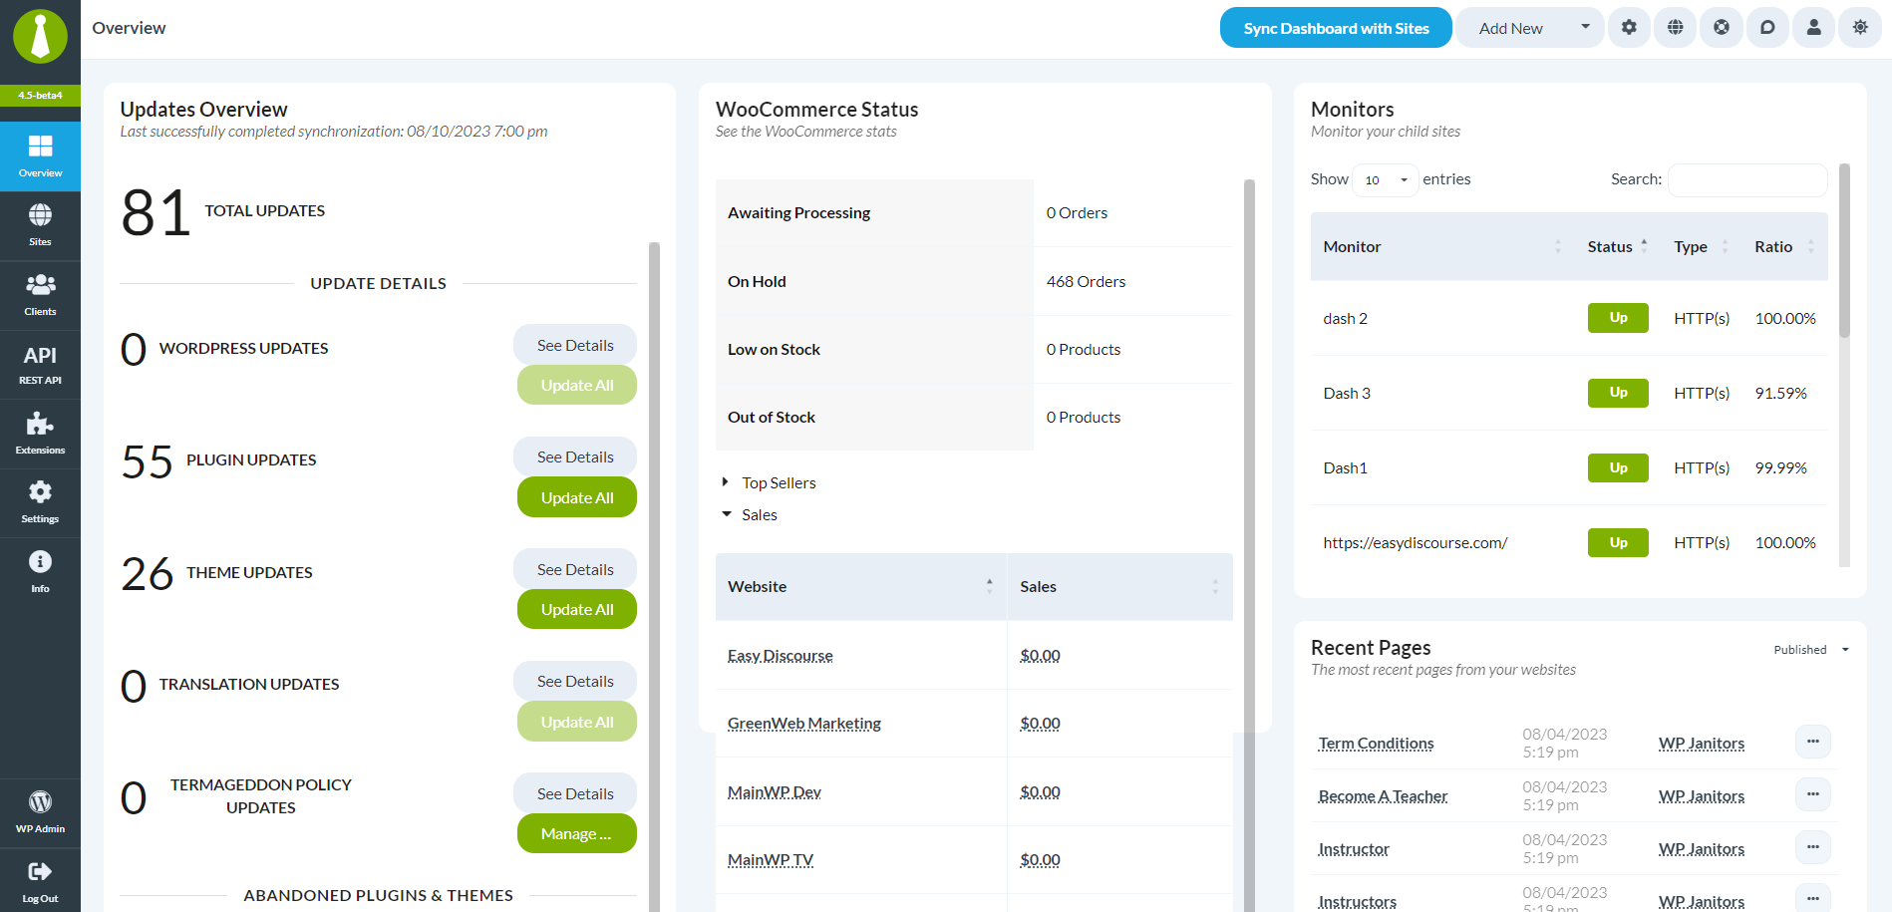
Task: Click the MainWP tie logo
Action: pyautogui.click(x=40, y=37)
